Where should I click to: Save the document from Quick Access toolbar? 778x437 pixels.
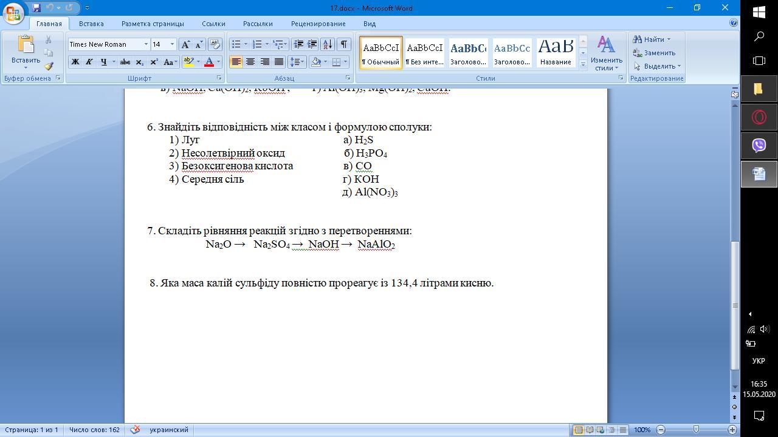(36, 8)
